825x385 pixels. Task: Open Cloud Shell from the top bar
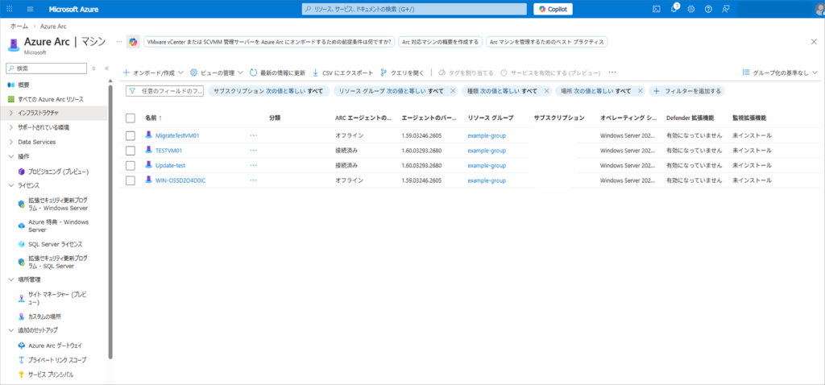tap(657, 9)
